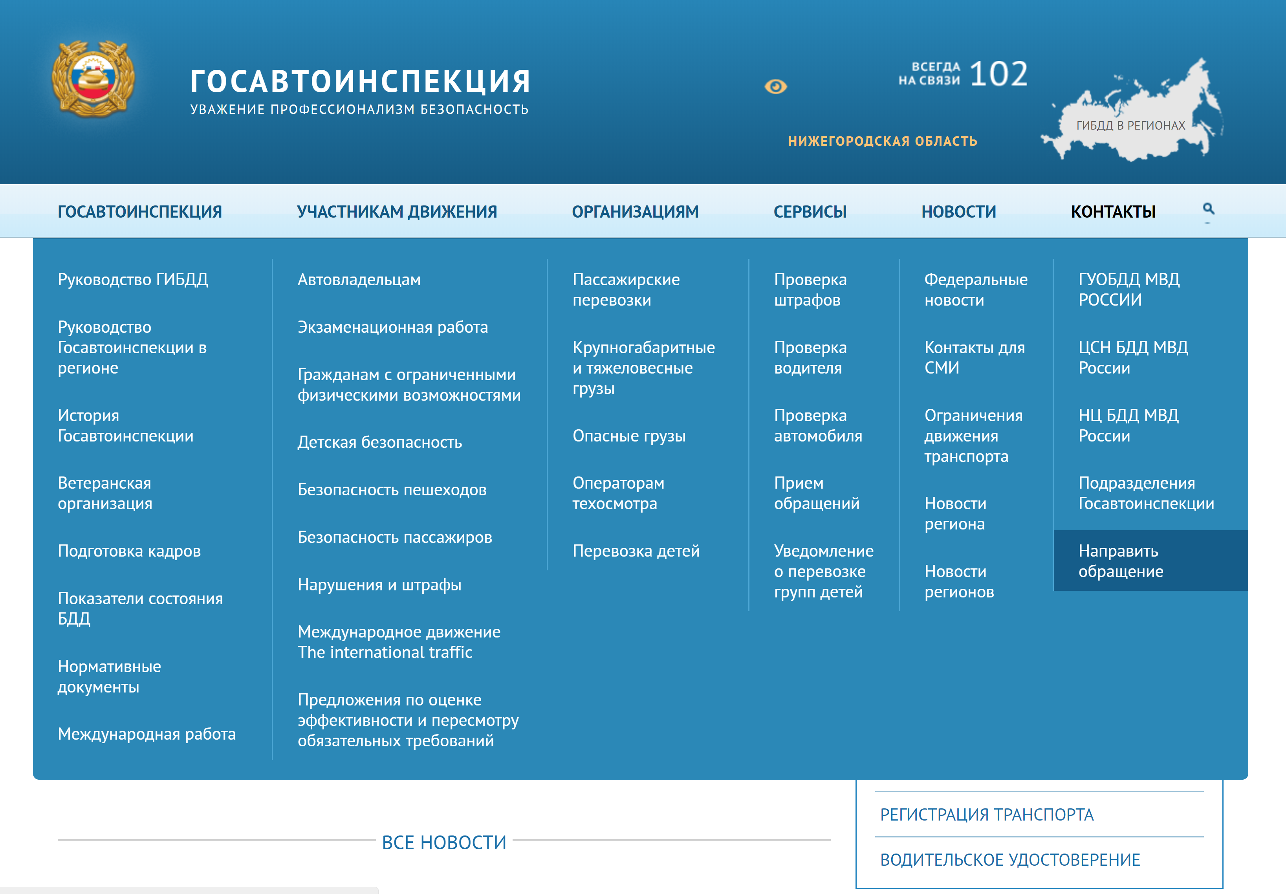Open Уведомление о перевозке групп детей
Image resolution: width=1286 pixels, height=894 pixels.
coord(824,572)
